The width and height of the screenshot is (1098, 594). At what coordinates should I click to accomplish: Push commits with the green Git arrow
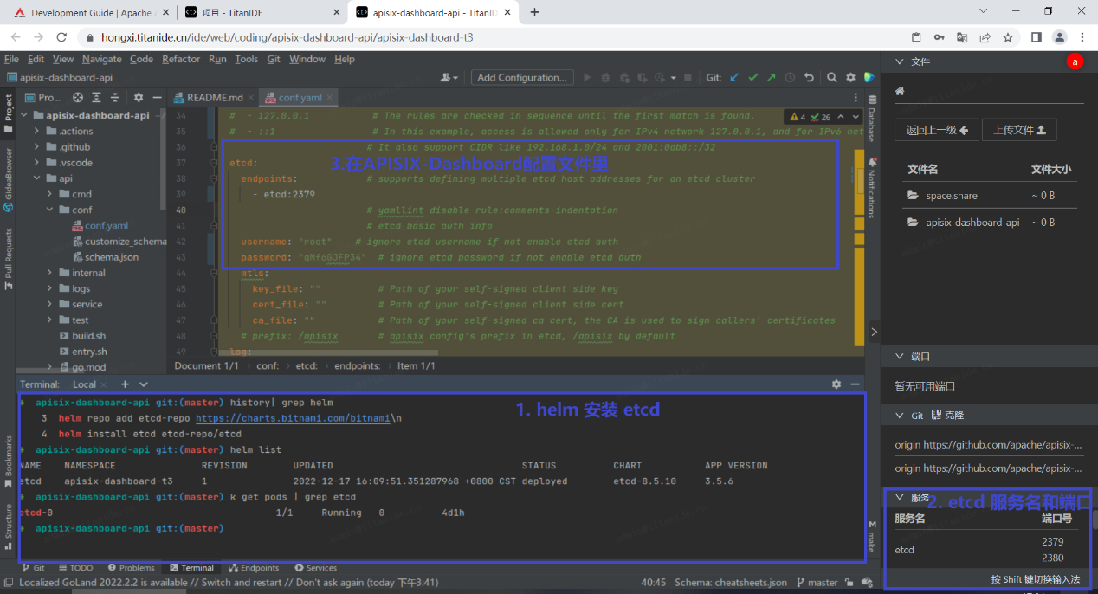coord(771,76)
